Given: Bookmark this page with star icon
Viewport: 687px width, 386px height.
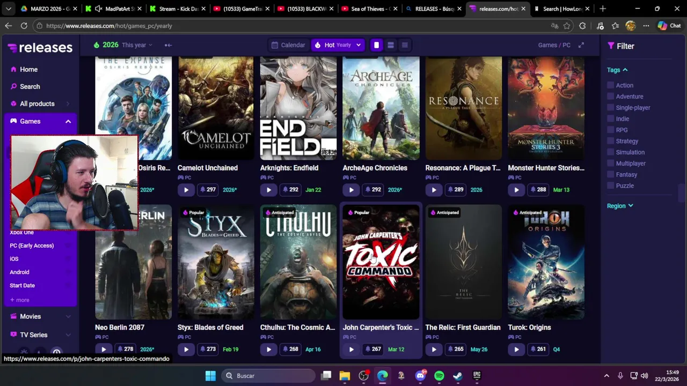Looking at the screenshot, I should [x=567, y=26].
